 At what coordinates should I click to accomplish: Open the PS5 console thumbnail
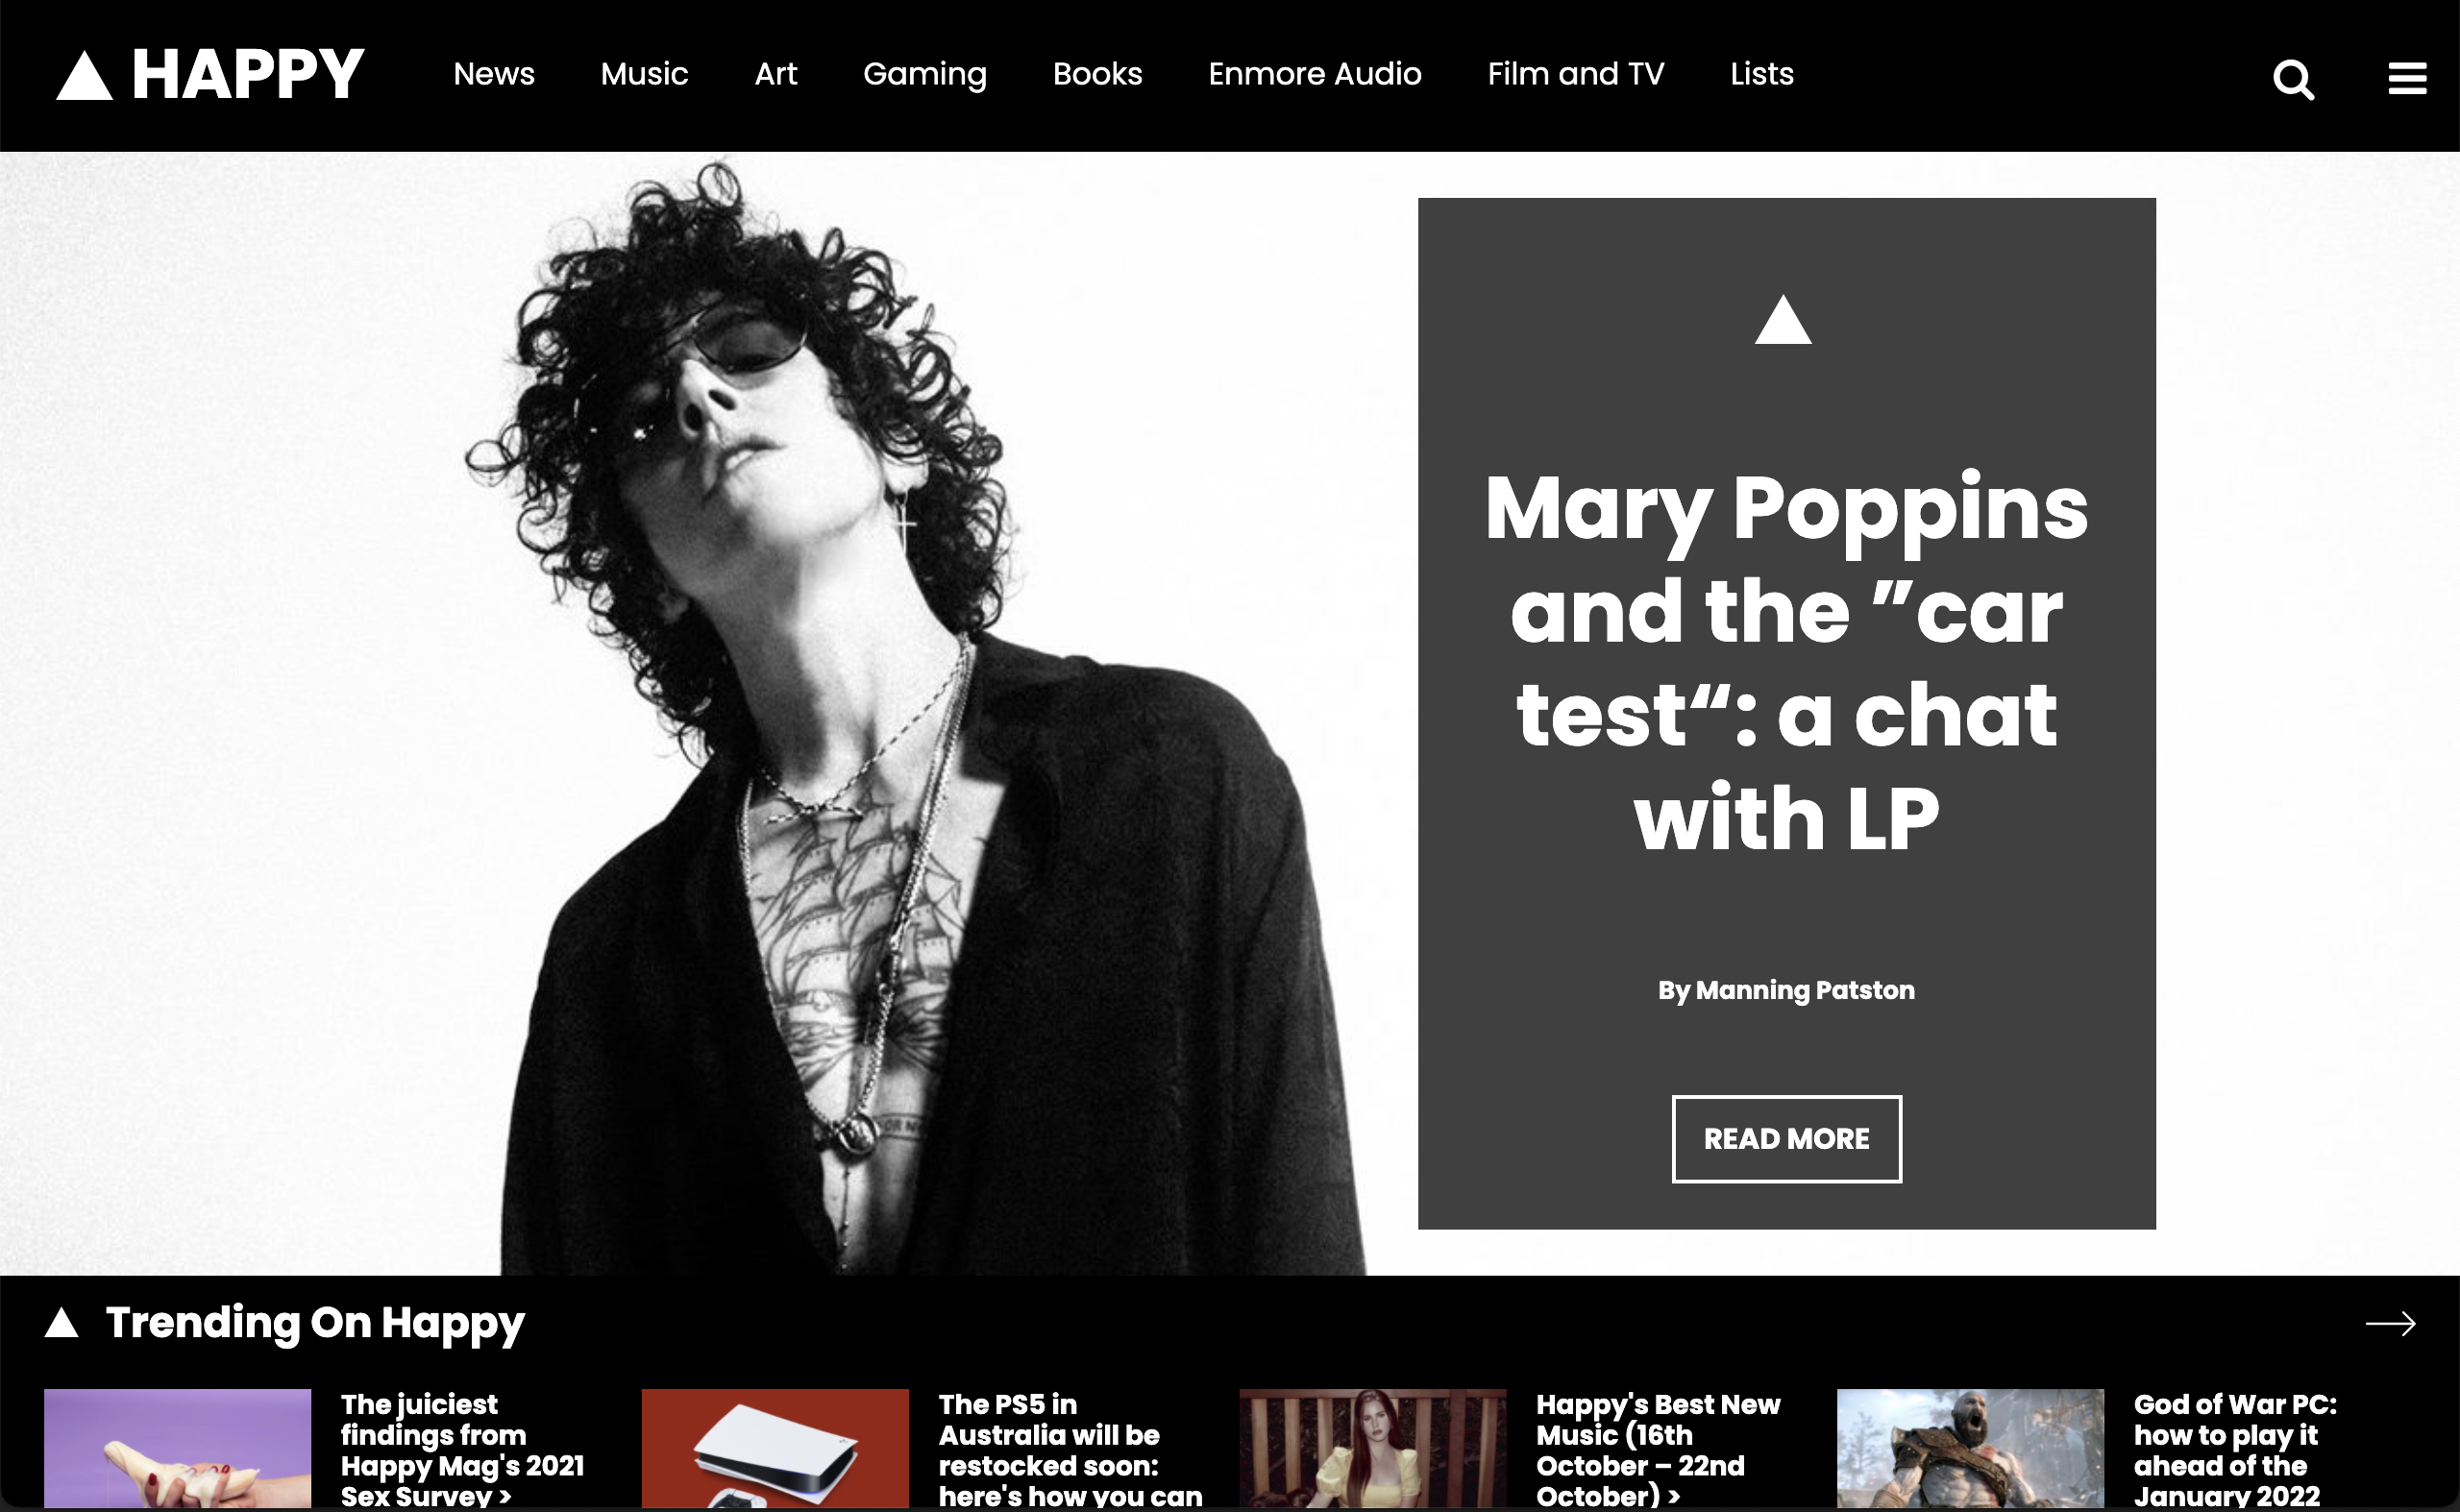pos(775,1448)
